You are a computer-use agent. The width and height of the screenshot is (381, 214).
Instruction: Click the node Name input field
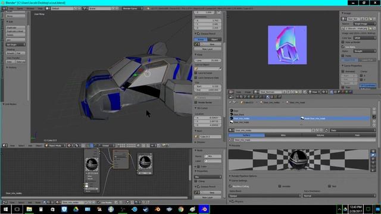[213, 156]
